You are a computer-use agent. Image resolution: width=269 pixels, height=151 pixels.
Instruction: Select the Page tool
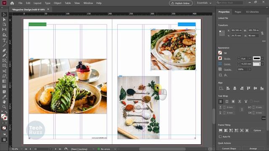[x=4, y=24]
